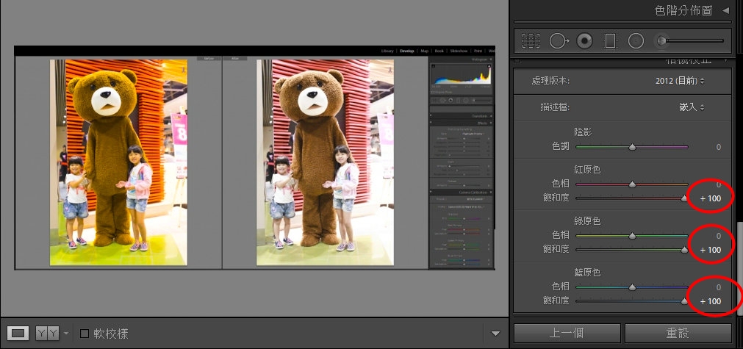Collapse the 色階分佈圖 histogram panel

click(x=725, y=10)
